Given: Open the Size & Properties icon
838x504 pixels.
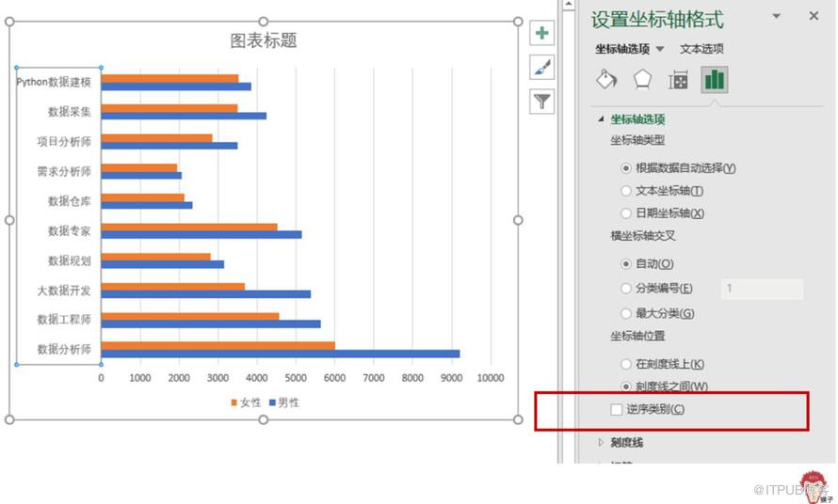Looking at the screenshot, I should coord(678,81).
